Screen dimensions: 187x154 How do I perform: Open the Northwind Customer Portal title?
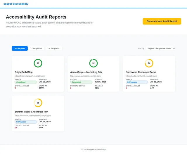click(141, 72)
